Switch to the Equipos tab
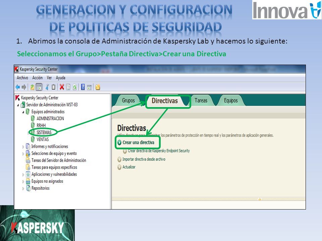The width and height of the screenshot is (322, 241). [231, 100]
